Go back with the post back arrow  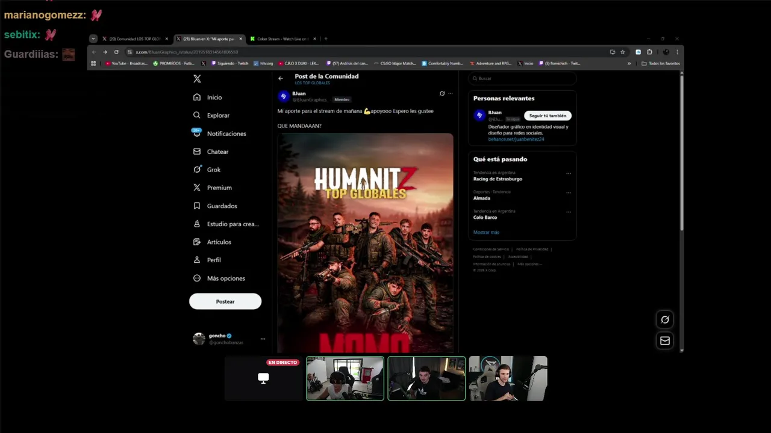(x=280, y=78)
